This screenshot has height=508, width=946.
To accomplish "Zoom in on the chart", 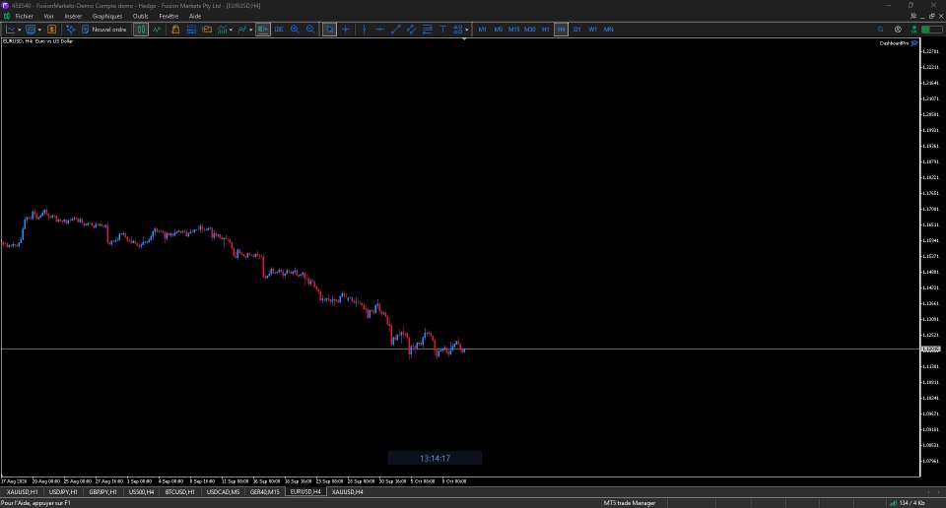I will pos(295,29).
